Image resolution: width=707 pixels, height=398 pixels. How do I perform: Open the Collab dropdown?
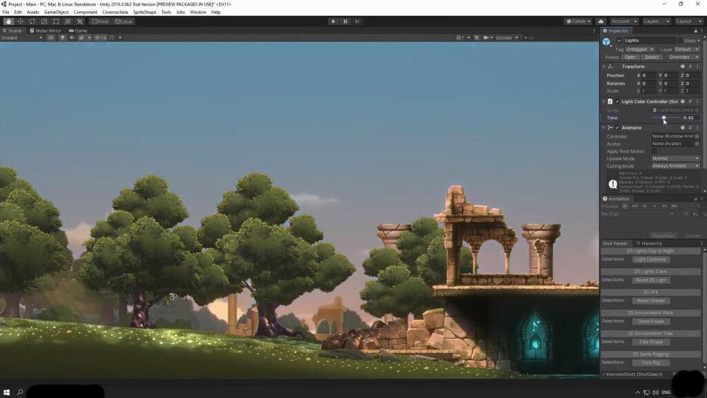[578, 21]
